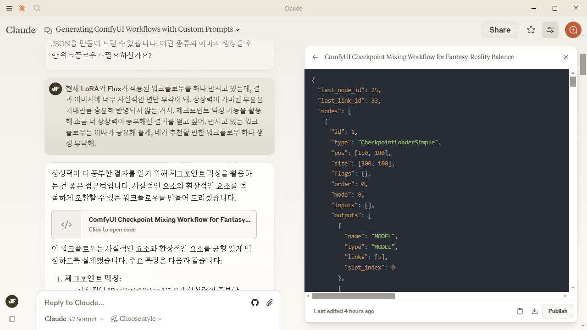Go back using artifact panel arrow
Image resolution: width=587 pixels, height=330 pixels.
pos(315,57)
